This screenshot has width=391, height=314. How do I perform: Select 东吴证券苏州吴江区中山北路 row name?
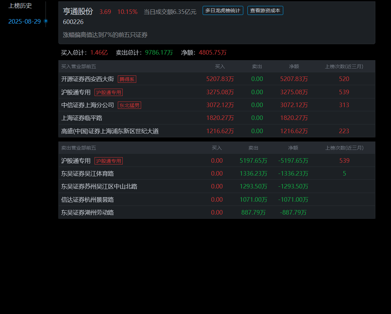tap(99, 186)
